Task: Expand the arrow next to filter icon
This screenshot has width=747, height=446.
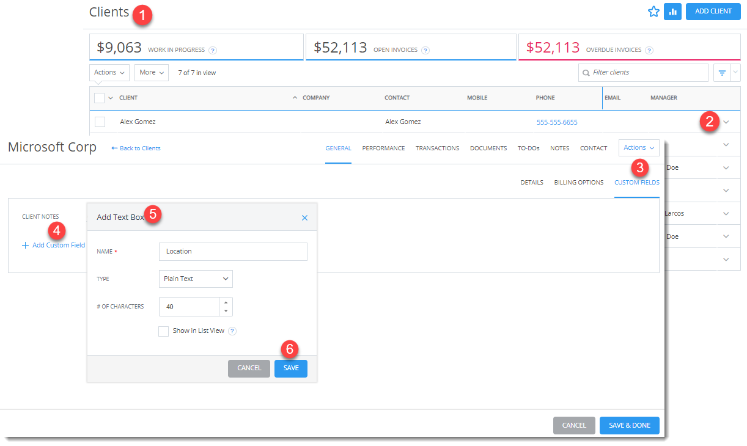Action: click(x=736, y=73)
